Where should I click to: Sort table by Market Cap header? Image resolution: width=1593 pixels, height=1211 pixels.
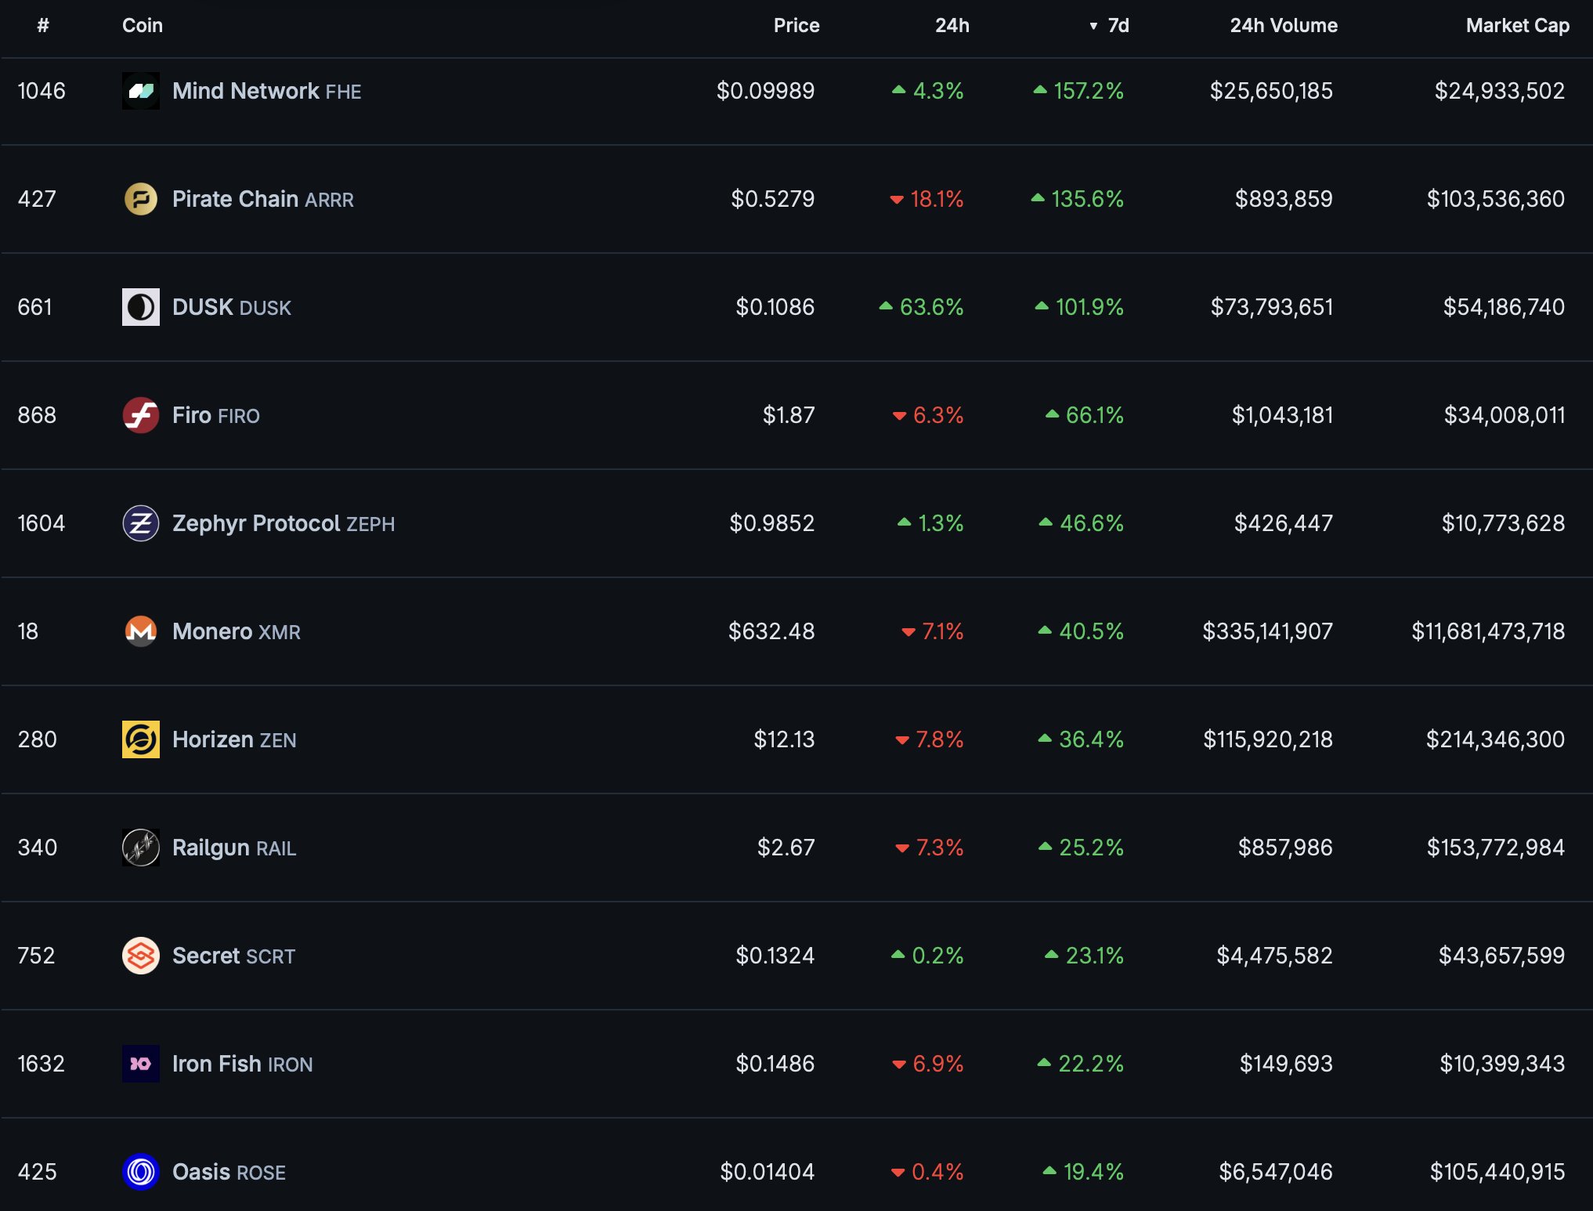[1517, 26]
